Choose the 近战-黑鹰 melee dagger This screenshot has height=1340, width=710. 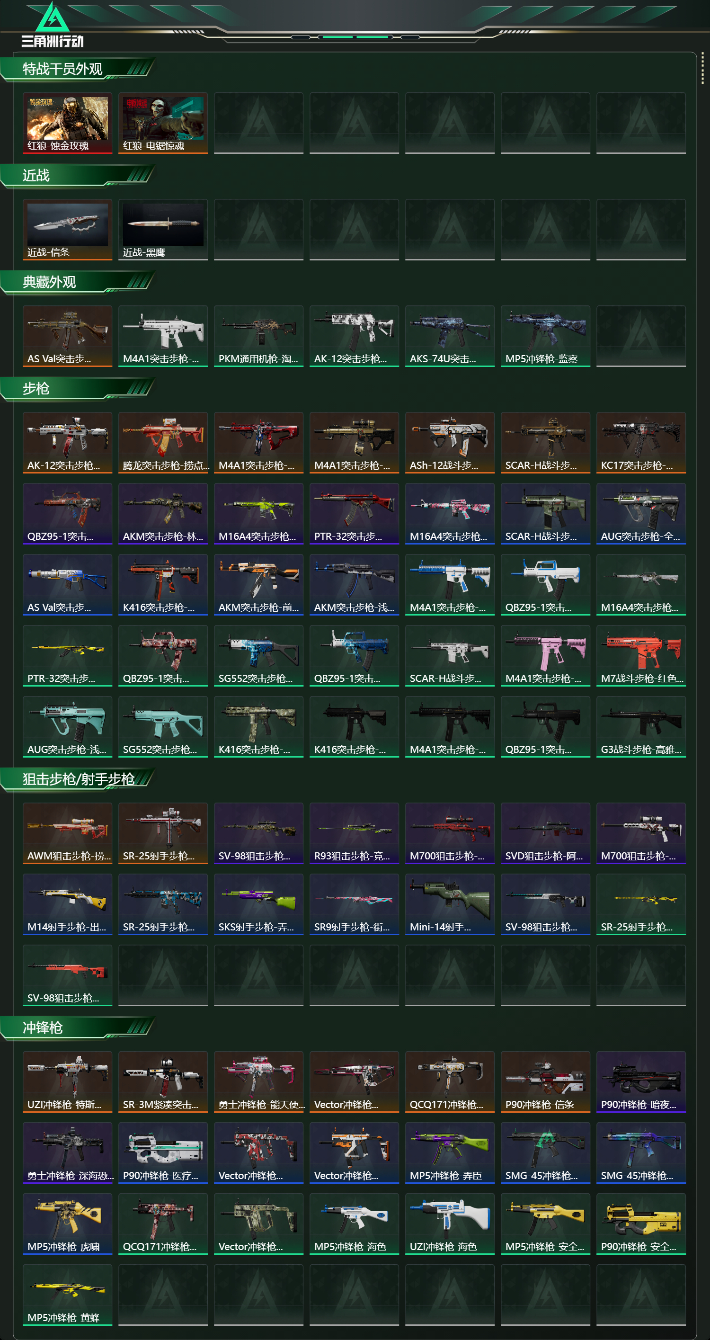(x=163, y=229)
